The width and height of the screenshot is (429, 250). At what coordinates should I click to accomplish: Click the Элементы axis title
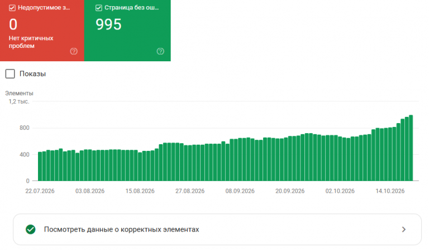pyautogui.click(x=19, y=93)
